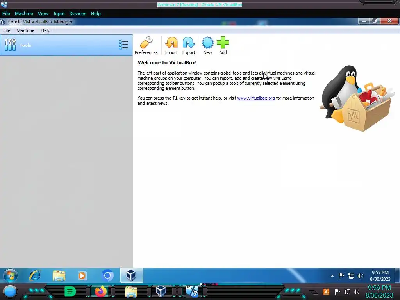Viewport: 400px width, 300px height.
Task: Click the green Add machine icon
Action: [223, 45]
